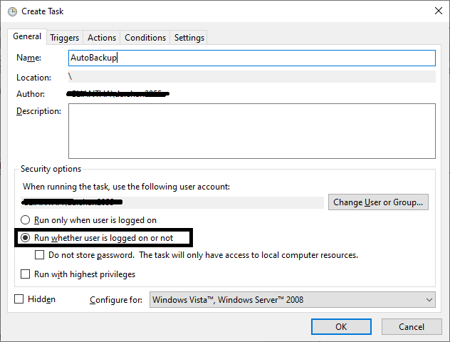The image size is (450, 342).
Task: Click the OK button
Action: (341, 326)
